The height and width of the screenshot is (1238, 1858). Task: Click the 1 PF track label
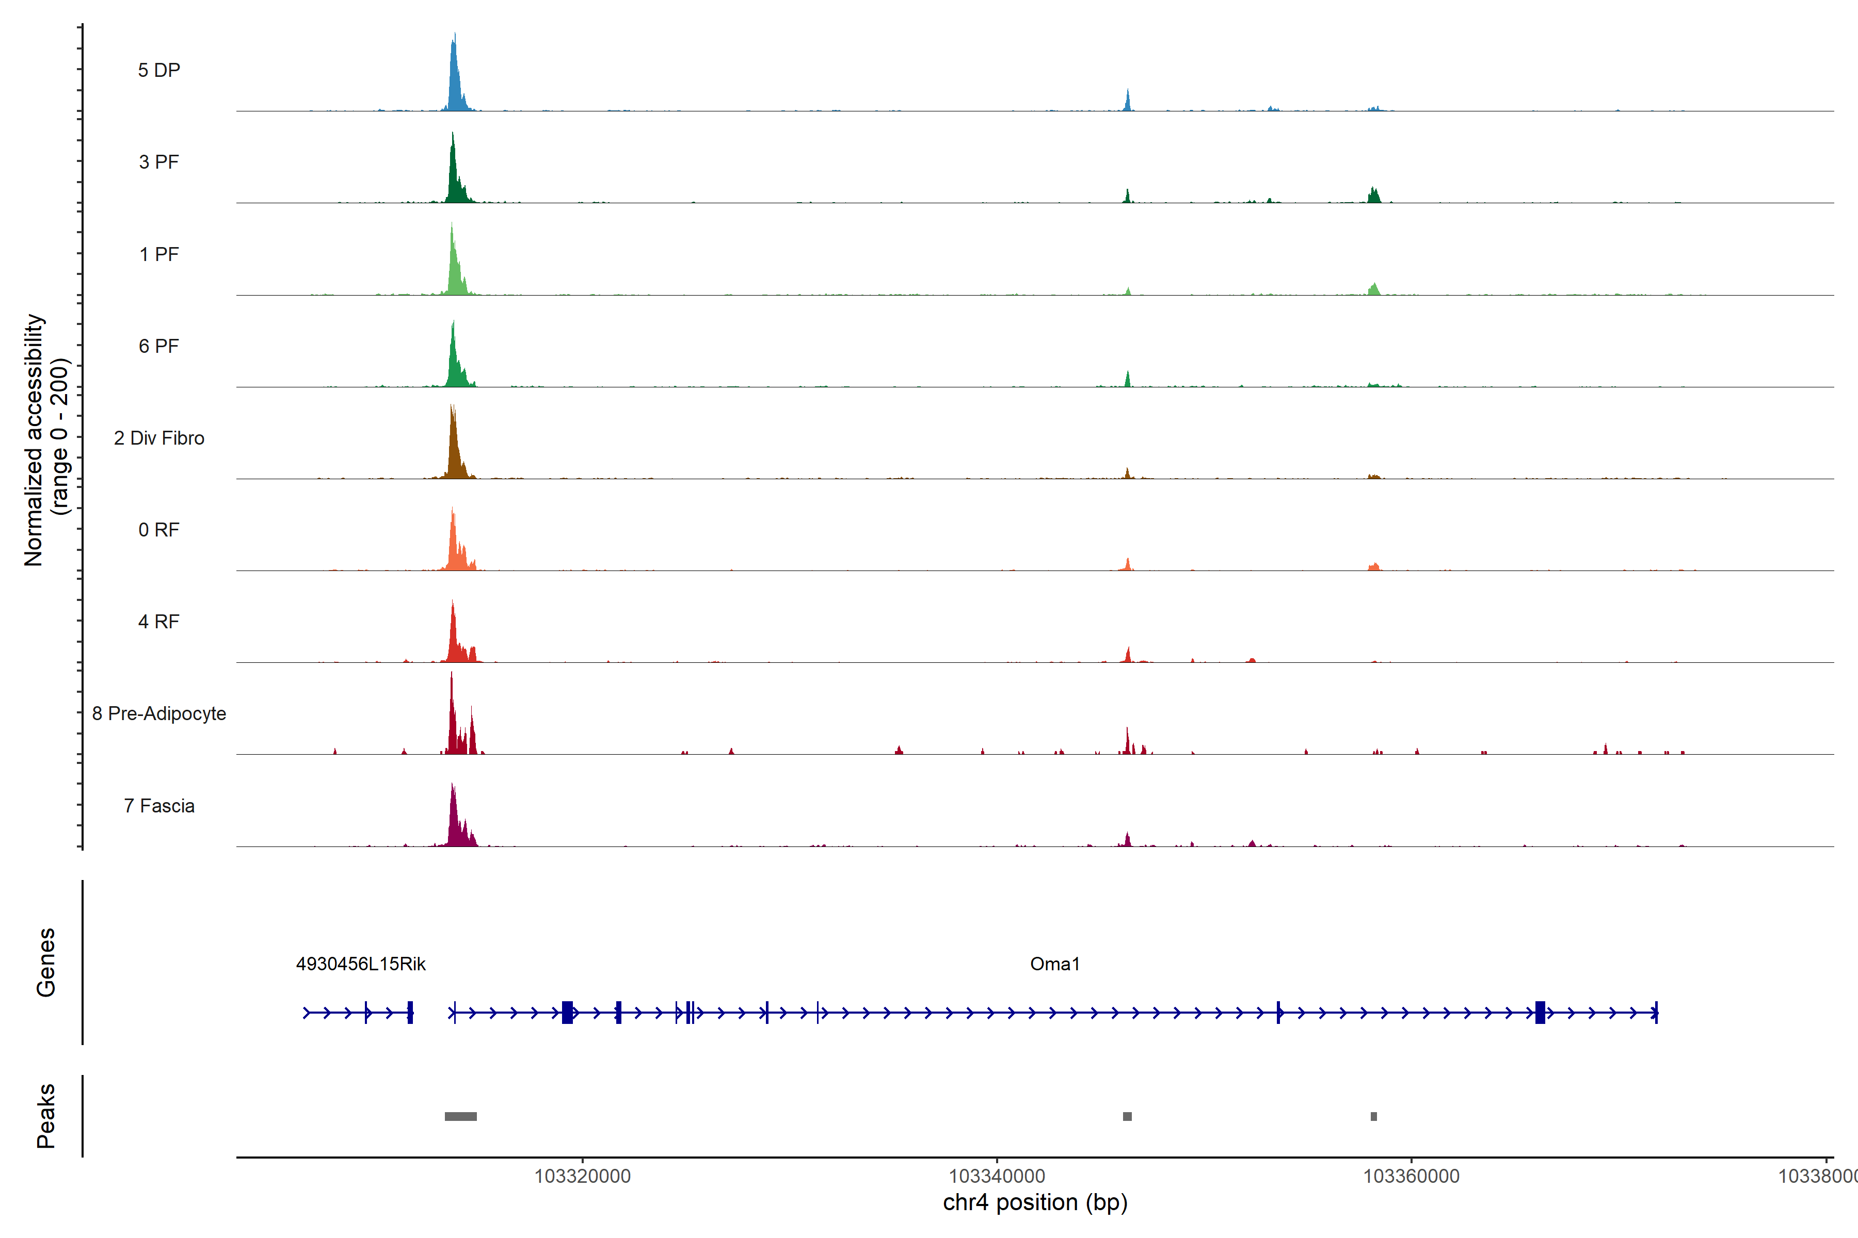[x=159, y=254]
